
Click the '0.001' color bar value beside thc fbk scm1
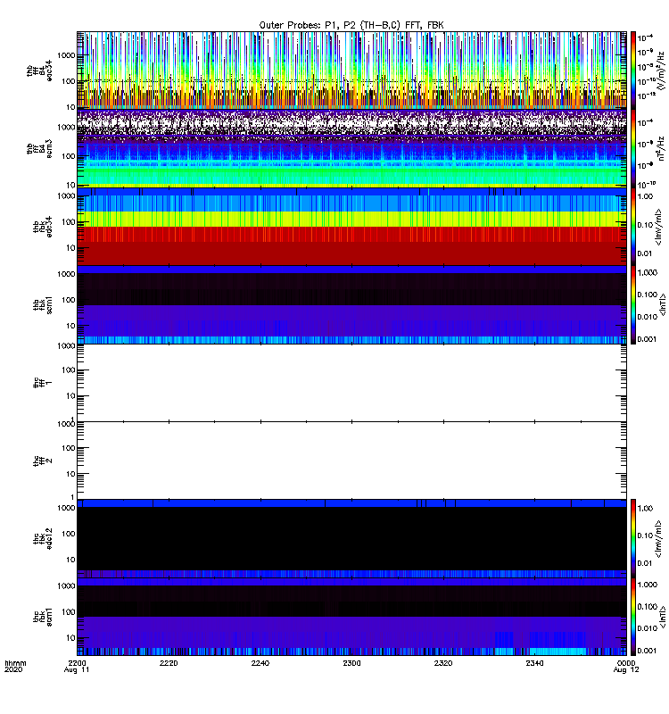pyautogui.click(x=648, y=651)
